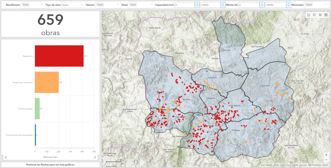The width and height of the screenshot is (331, 168).
Task: Expand the Género filter dropdown
Action: coord(108,5)
